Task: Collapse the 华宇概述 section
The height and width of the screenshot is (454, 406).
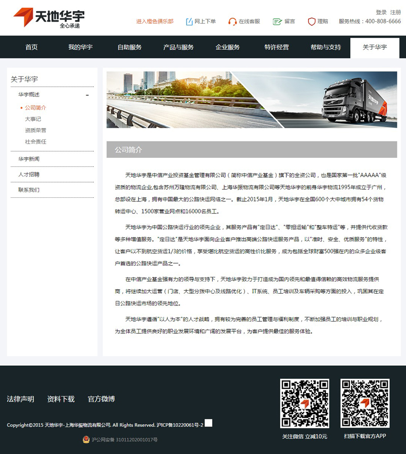Action: pyautogui.click(x=87, y=95)
